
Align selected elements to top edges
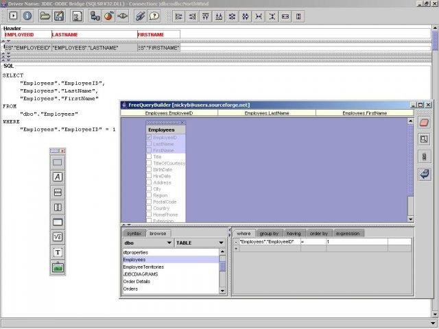[206, 16]
